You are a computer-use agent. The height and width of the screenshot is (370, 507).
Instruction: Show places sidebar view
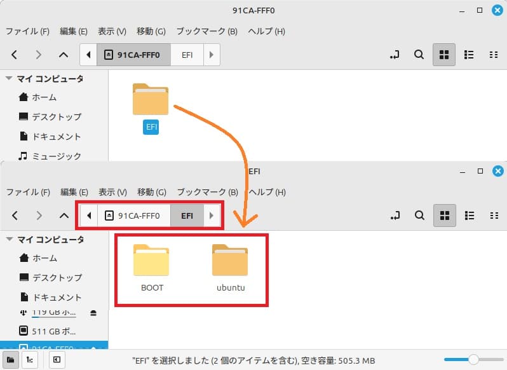(x=10, y=360)
